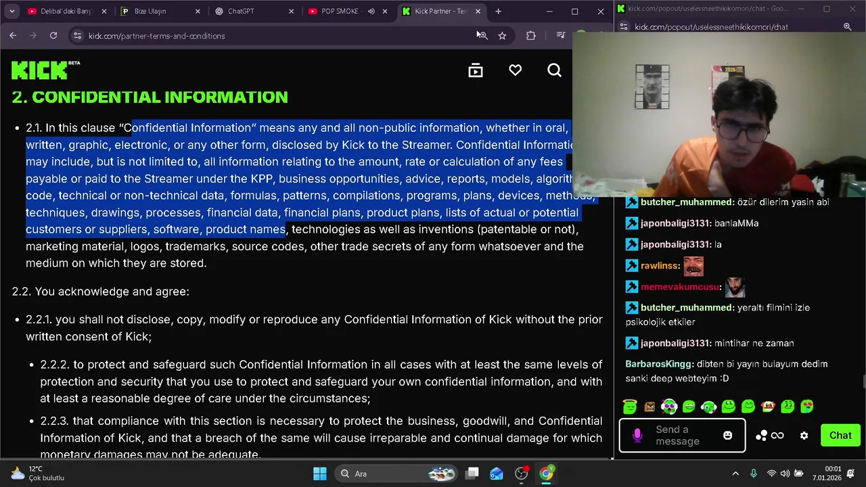Click username BarbarosKingg in chat
This screenshot has height=487, width=866.
click(659, 364)
